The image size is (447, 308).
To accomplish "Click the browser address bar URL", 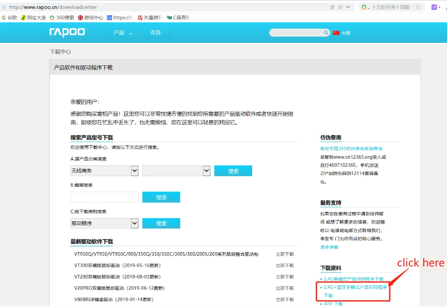I will pyautogui.click(x=53, y=7).
